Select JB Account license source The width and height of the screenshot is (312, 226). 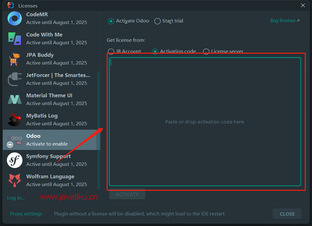click(111, 51)
